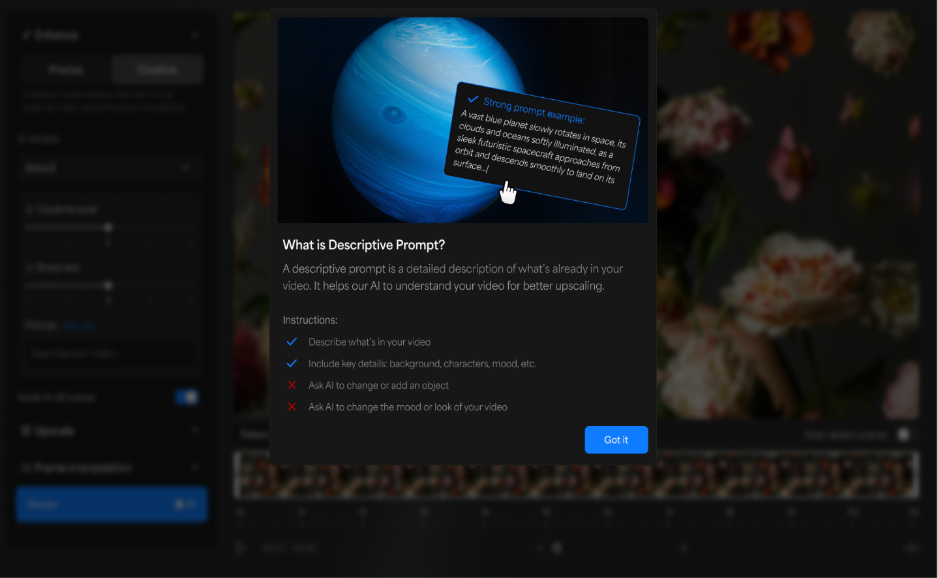Click the blue checkmark beside 'Describe what's in your video'
Image resolution: width=938 pixels, height=578 pixels.
(x=292, y=342)
